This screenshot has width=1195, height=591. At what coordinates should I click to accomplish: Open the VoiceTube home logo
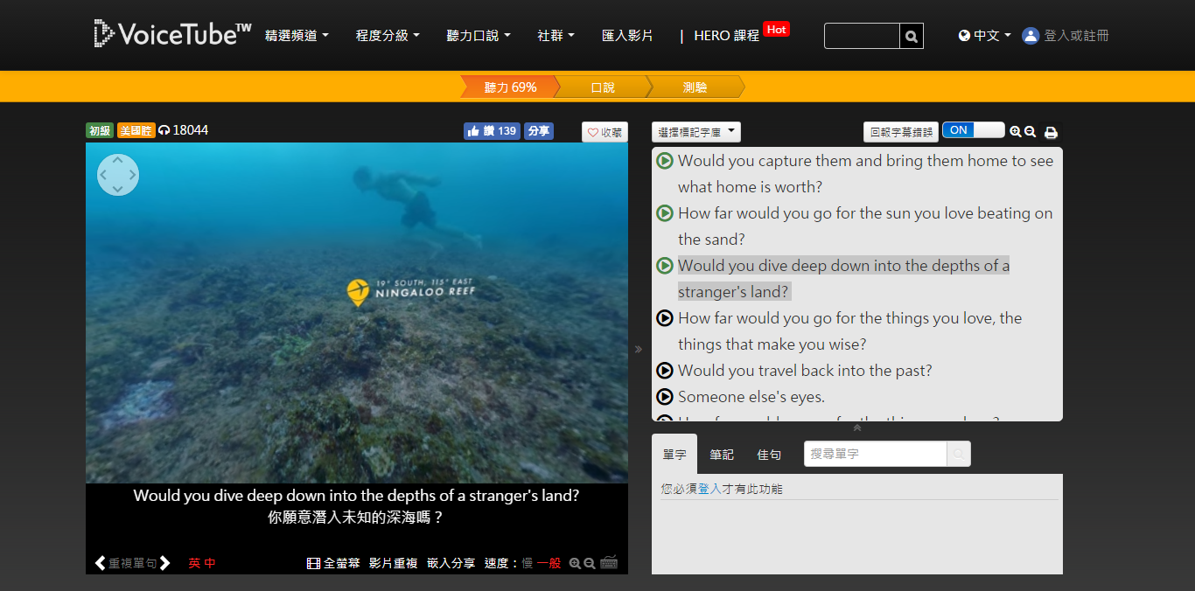tap(172, 34)
